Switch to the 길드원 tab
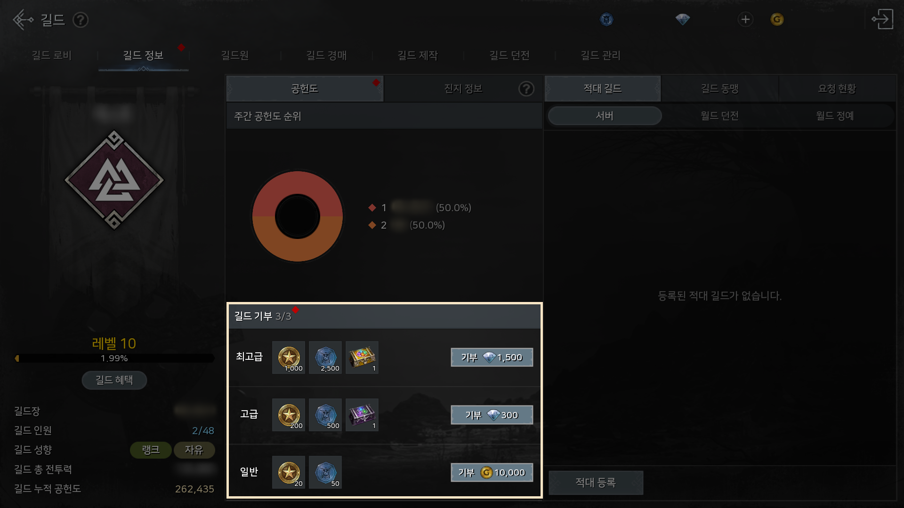904x508 pixels. (234, 56)
